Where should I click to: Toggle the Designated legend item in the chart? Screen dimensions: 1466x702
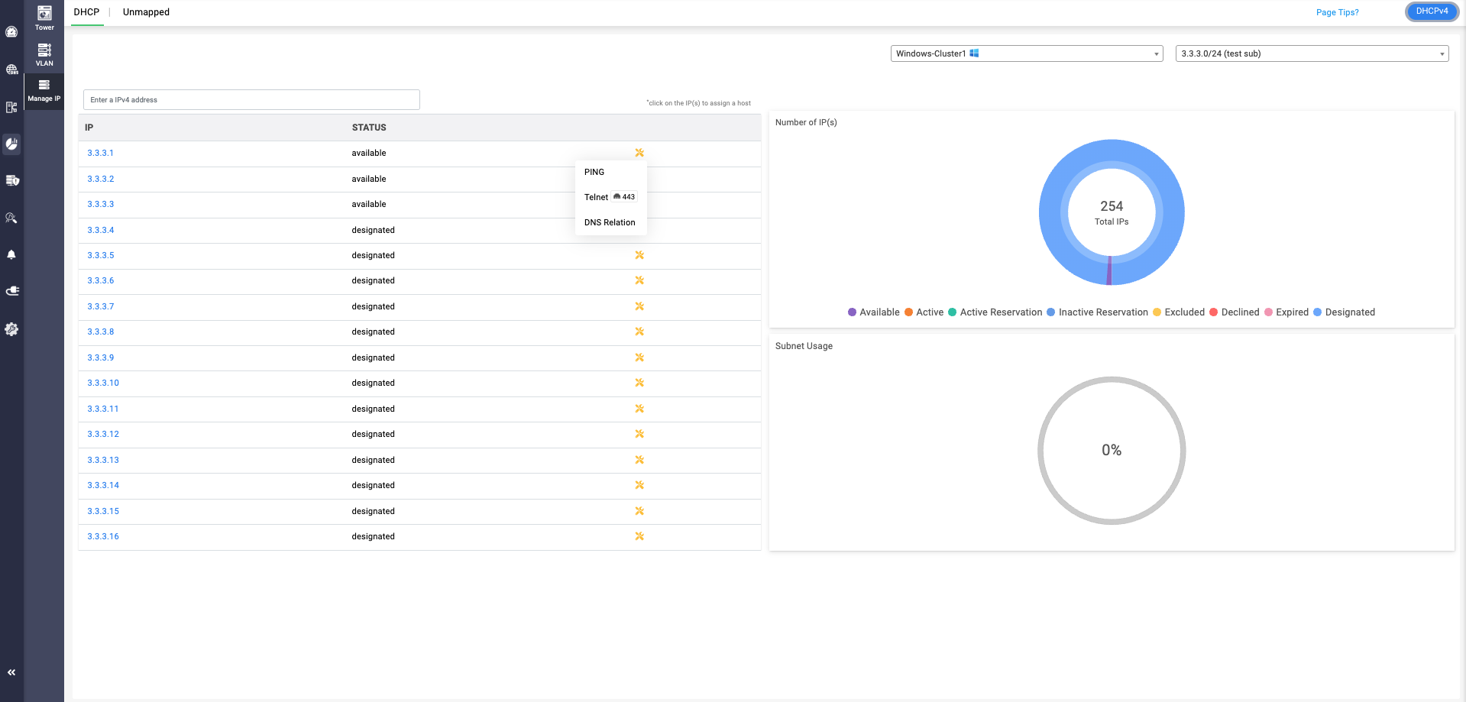[1344, 312]
